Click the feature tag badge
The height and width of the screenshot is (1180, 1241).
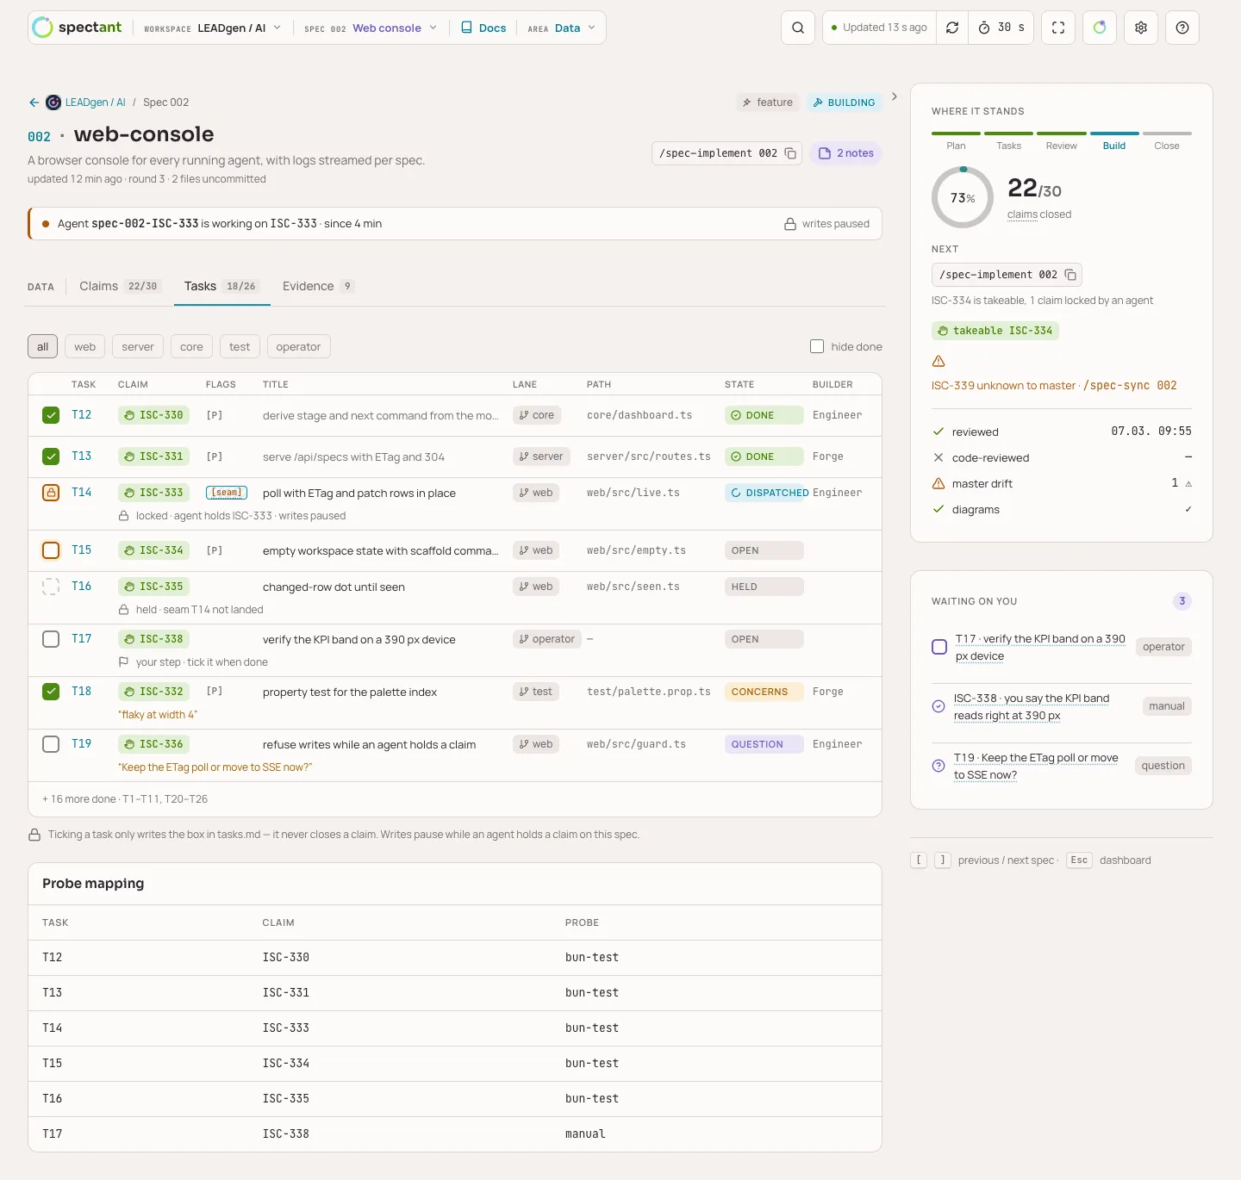click(768, 102)
